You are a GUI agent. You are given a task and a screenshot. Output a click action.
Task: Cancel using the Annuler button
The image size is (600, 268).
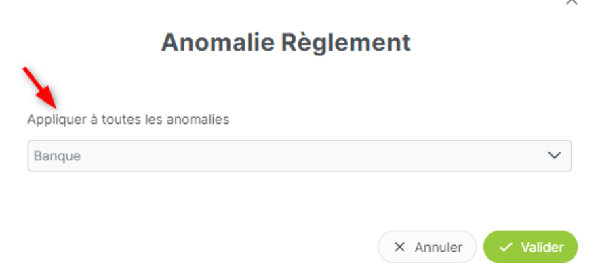427,247
